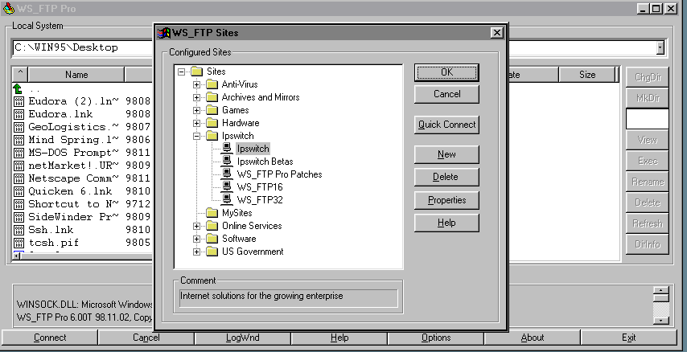Click Cancel in the bottom bar

(x=146, y=338)
